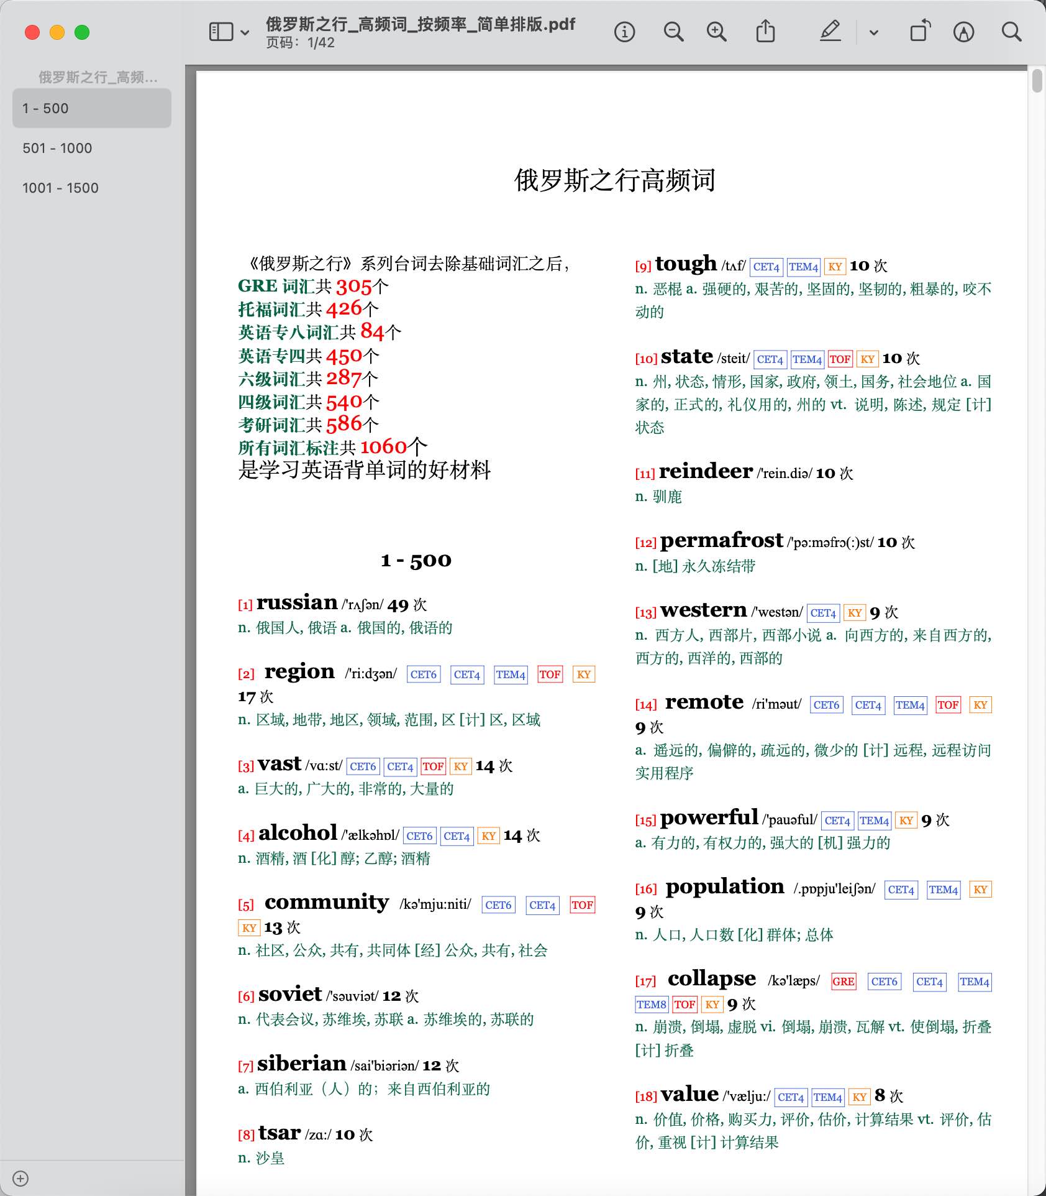The width and height of the screenshot is (1046, 1196).
Task: Click the page heading 俄罗斯之行高频词
Action: [x=614, y=180]
